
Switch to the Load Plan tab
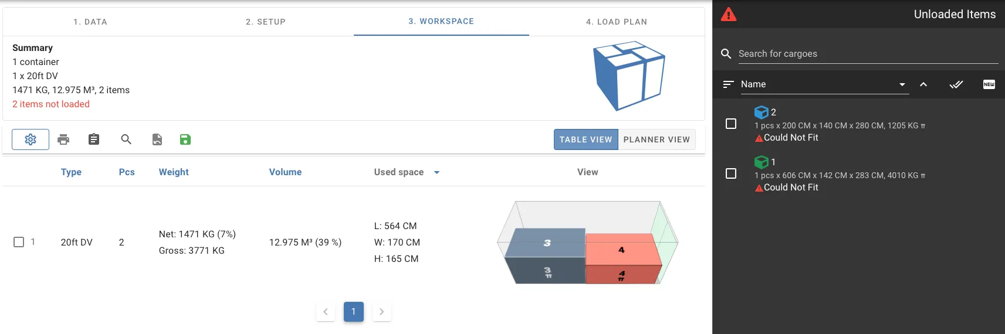point(616,22)
